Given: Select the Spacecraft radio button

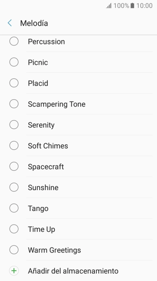Looking at the screenshot, I should [14, 166].
